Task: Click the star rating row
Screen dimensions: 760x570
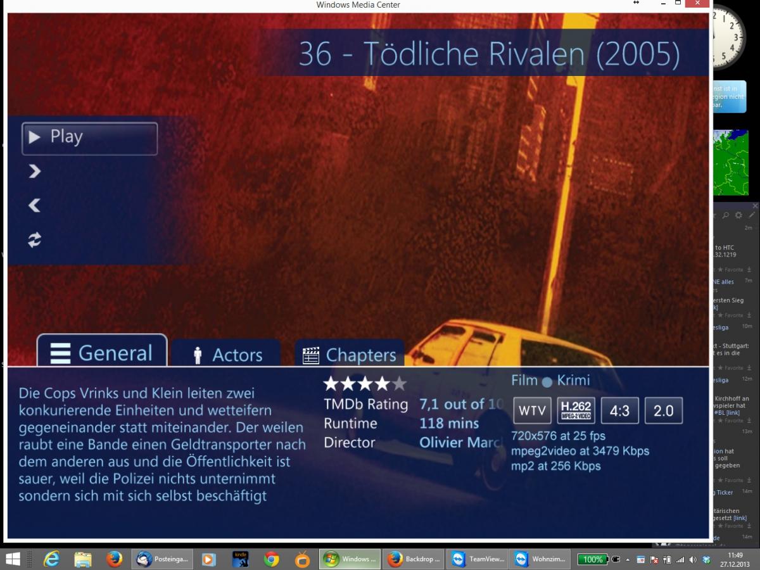Action: 365,384
